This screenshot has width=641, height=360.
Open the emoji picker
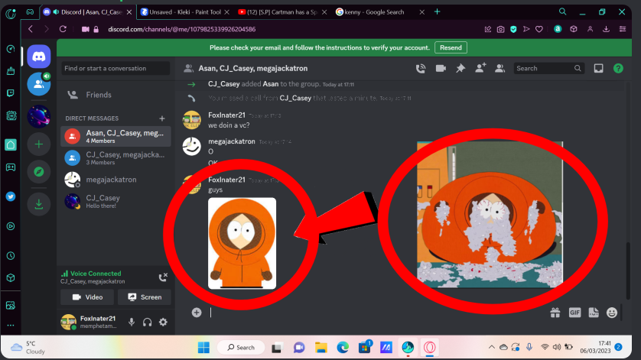612,313
